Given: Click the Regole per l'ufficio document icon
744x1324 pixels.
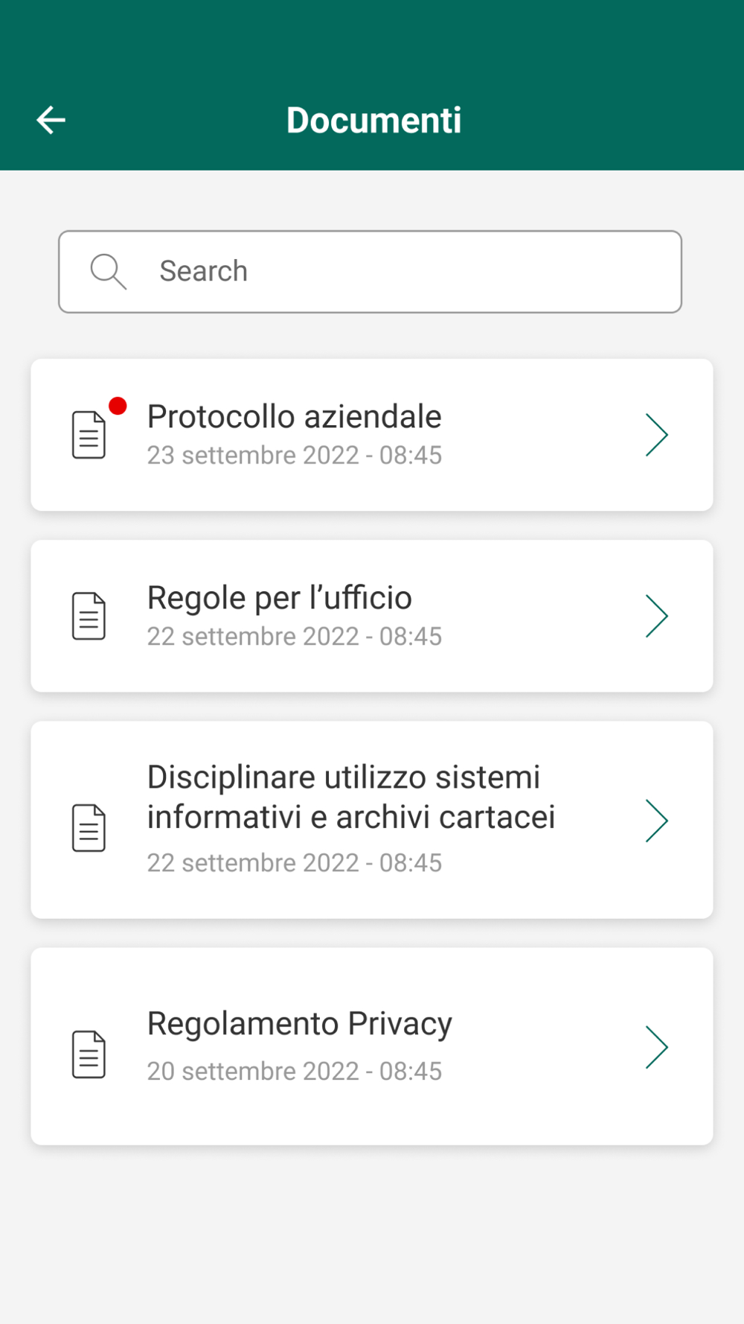Looking at the screenshot, I should [89, 616].
